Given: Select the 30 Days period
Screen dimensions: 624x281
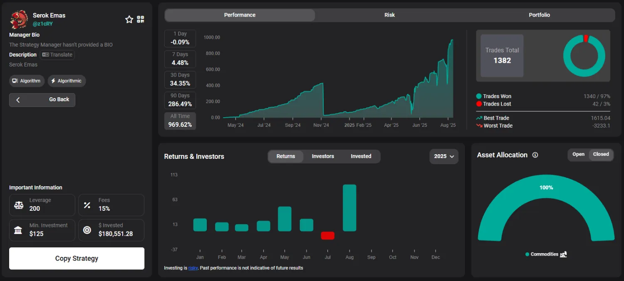Looking at the screenshot, I should pyautogui.click(x=180, y=79).
